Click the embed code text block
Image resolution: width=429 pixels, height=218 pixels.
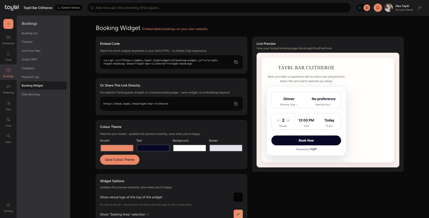[161, 62]
